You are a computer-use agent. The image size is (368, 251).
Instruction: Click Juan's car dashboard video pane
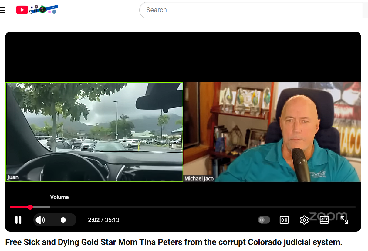click(x=94, y=132)
